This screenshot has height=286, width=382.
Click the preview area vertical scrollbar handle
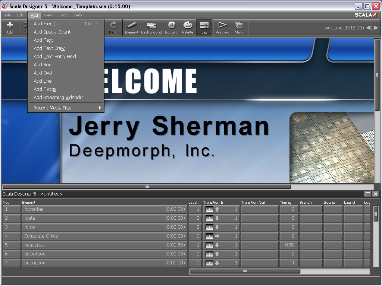[x=377, y=75]
